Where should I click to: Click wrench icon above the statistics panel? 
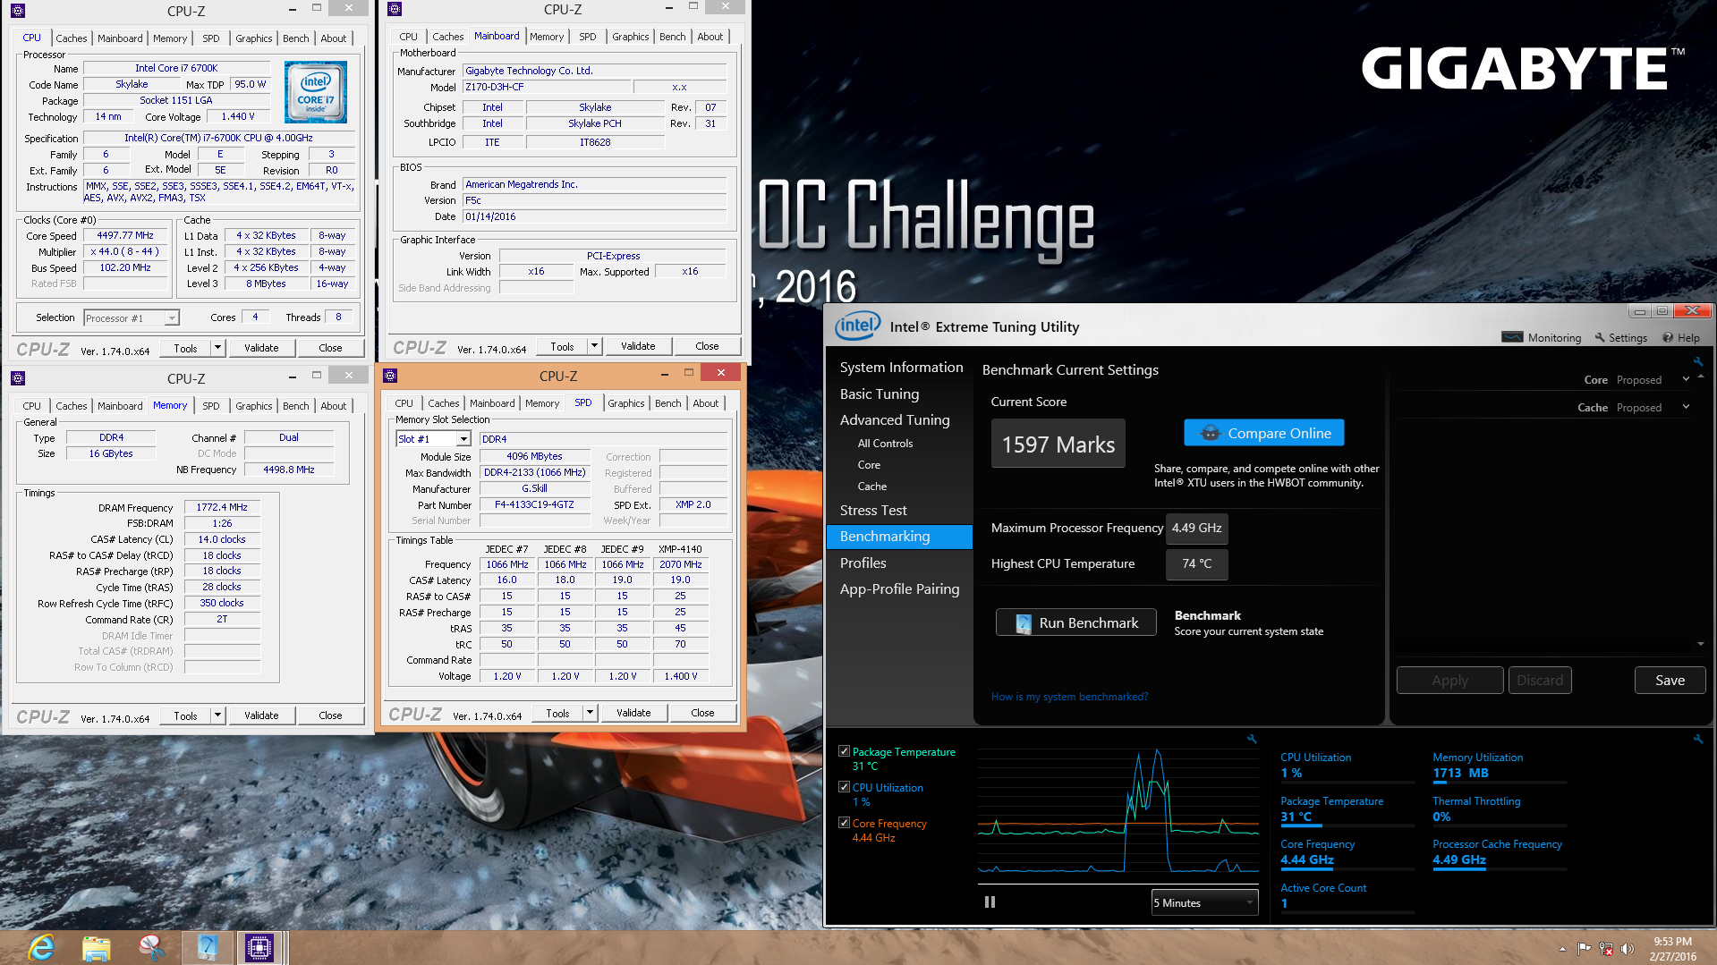click(1698, 739)
